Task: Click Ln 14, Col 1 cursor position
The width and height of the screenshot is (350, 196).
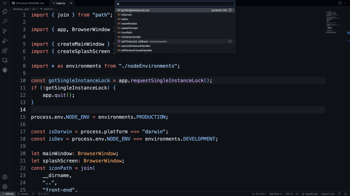Action: (x=259, y=194)
